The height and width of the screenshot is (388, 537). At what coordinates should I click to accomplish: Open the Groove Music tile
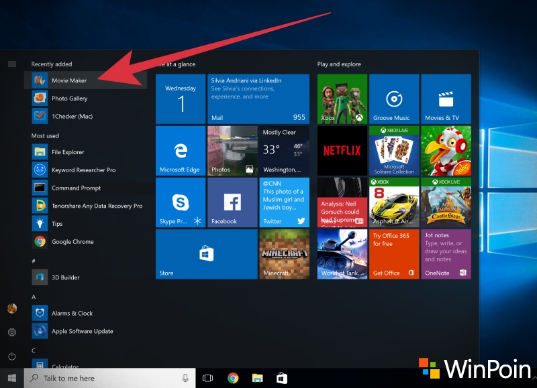coord(394,99)
